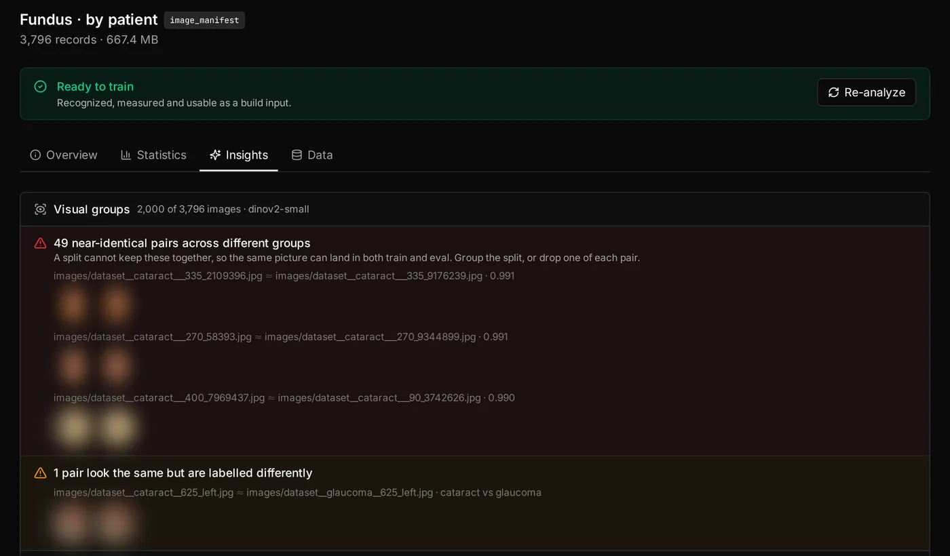Open the Overview tab
Viewport: 950px width, 556px height.
[x=64, y=155]
